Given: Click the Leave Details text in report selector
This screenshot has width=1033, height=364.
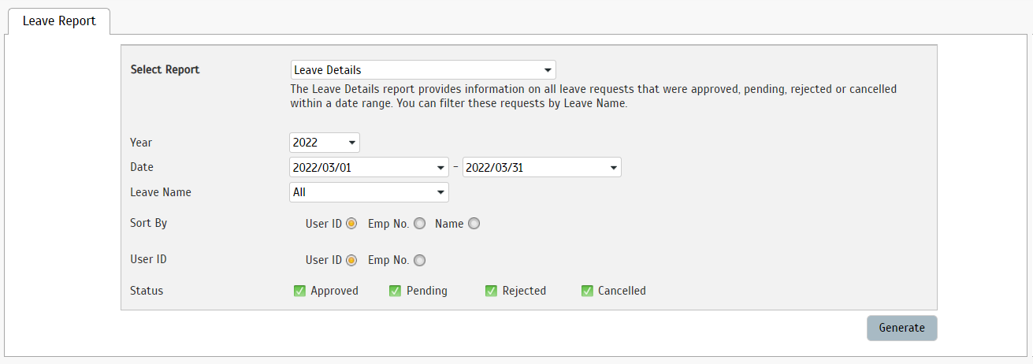Looking at the screenshot, I should [327, 70].
